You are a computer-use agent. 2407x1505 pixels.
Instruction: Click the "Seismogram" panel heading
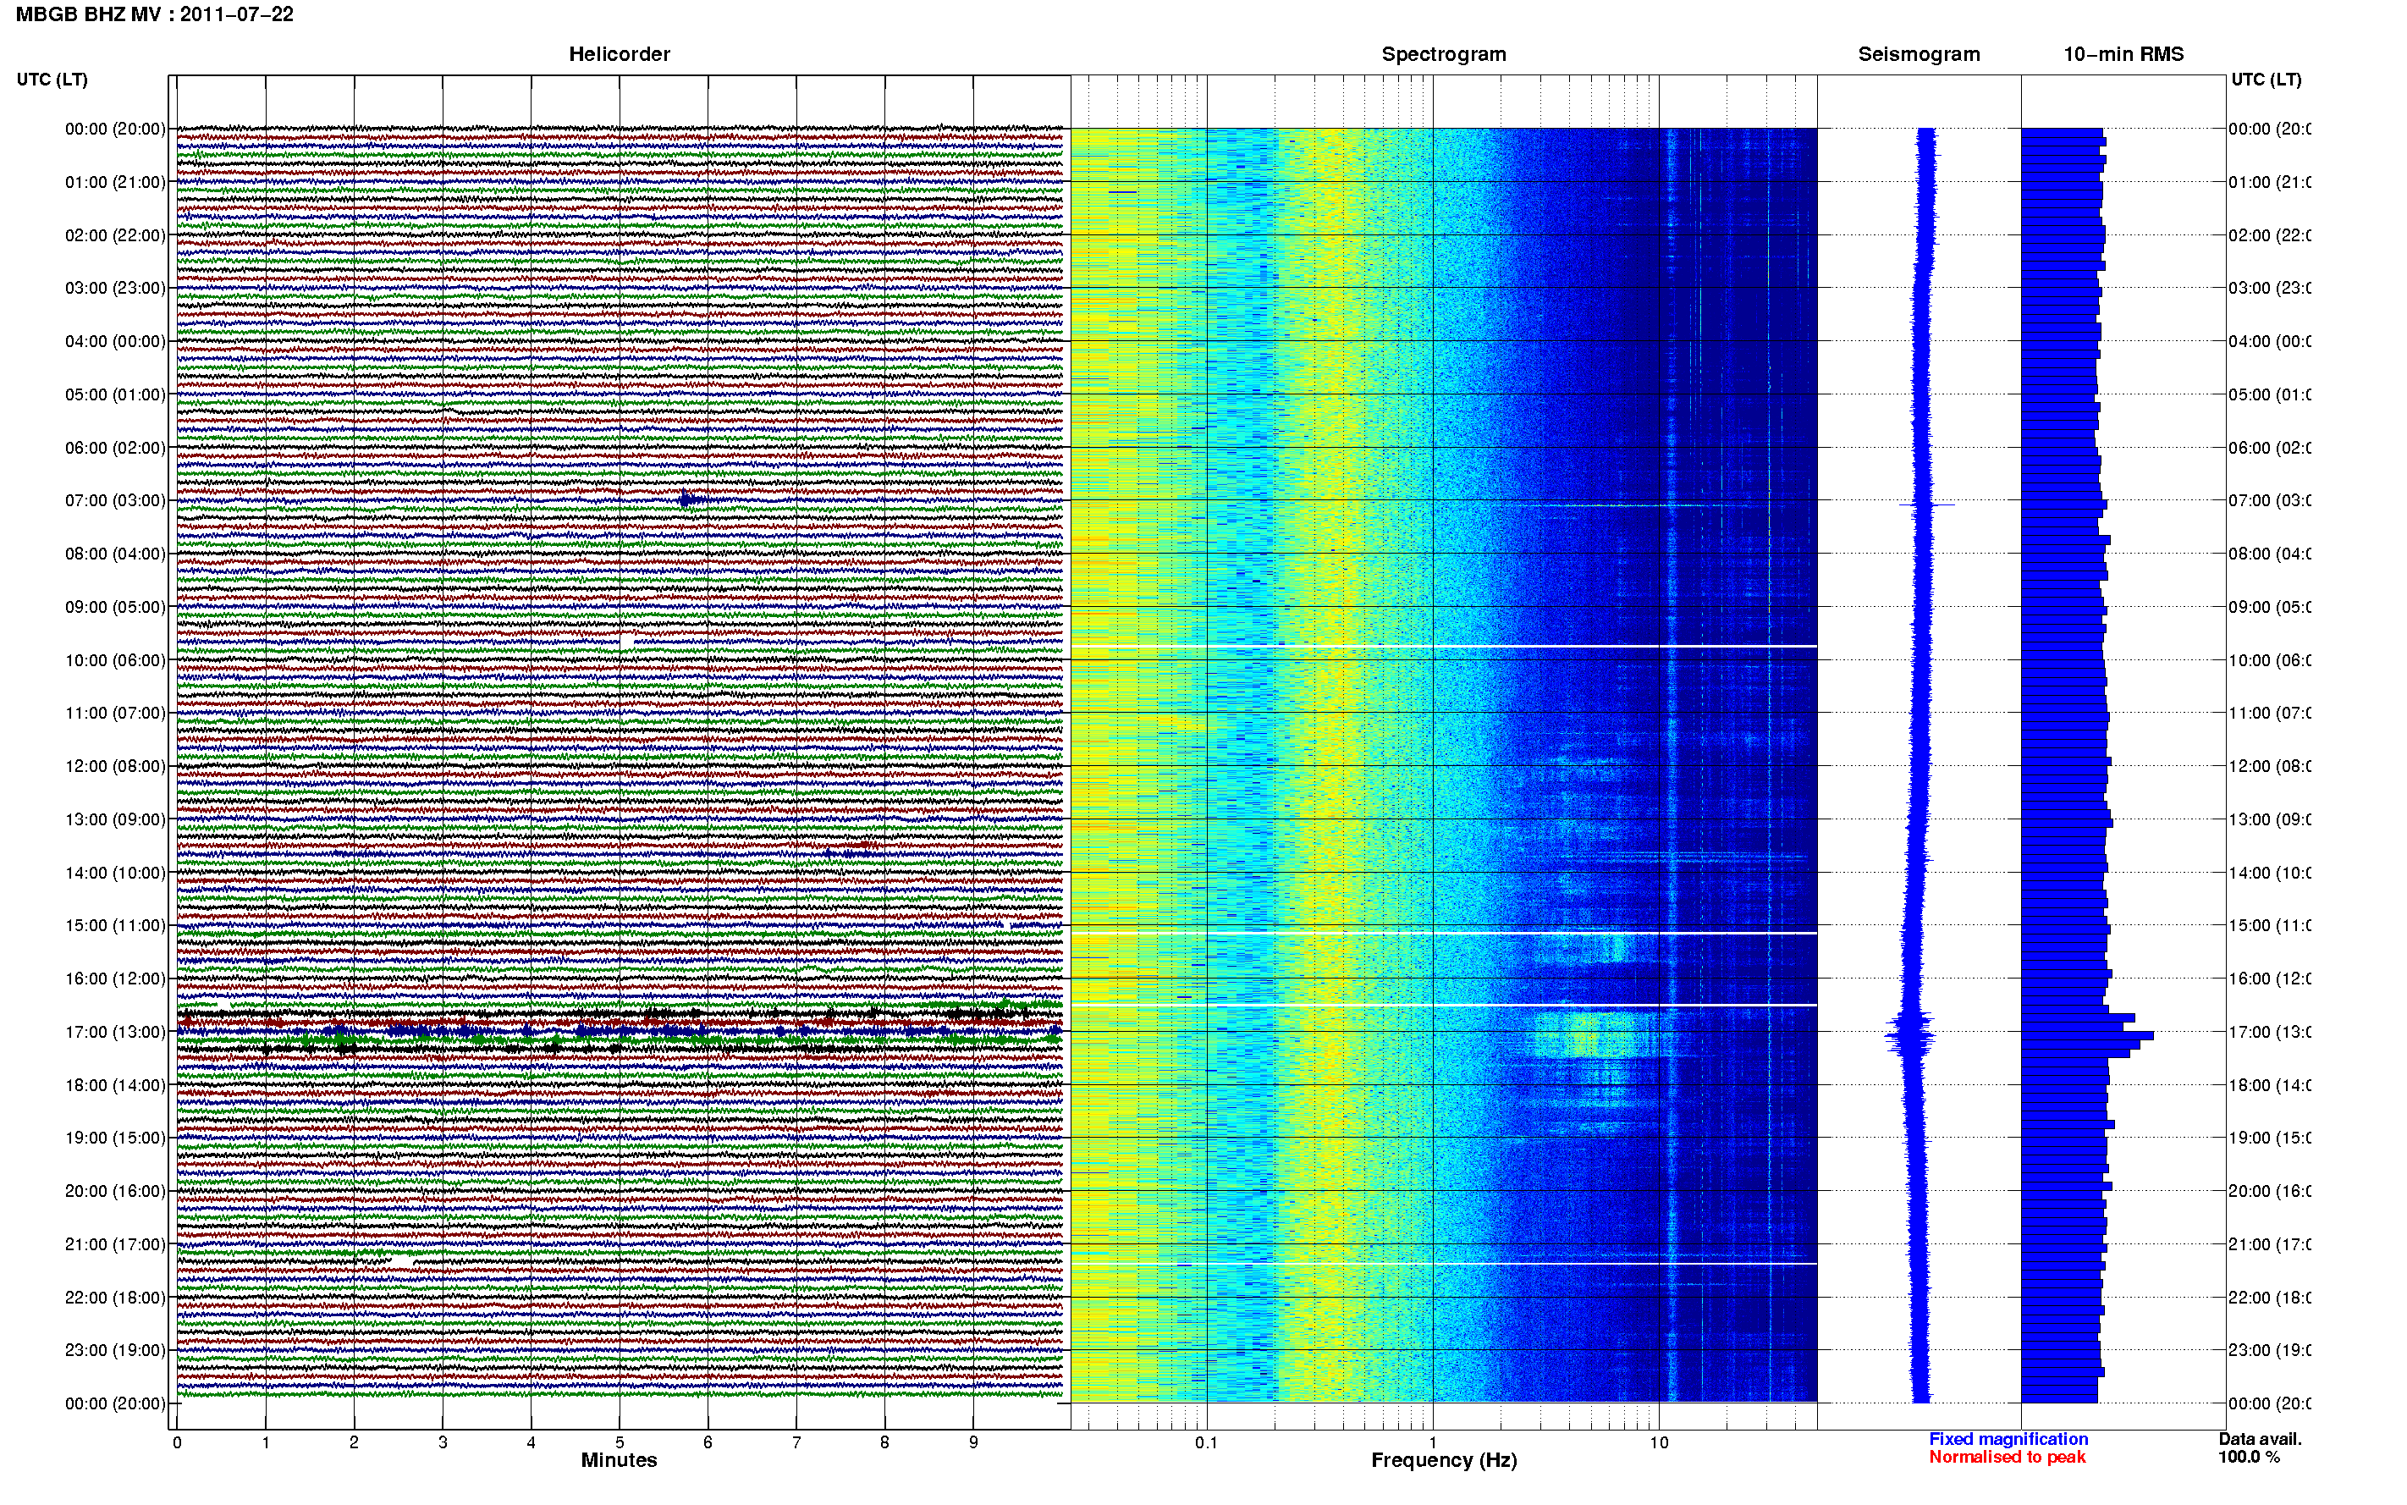pyautogui.click(x=1919, y=54)
